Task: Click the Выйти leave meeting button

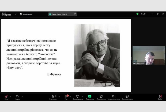Action: (x=160, y=97)
